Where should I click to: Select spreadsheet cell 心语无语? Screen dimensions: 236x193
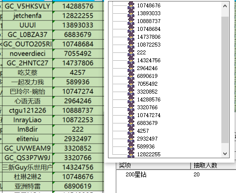click(27, 101)
